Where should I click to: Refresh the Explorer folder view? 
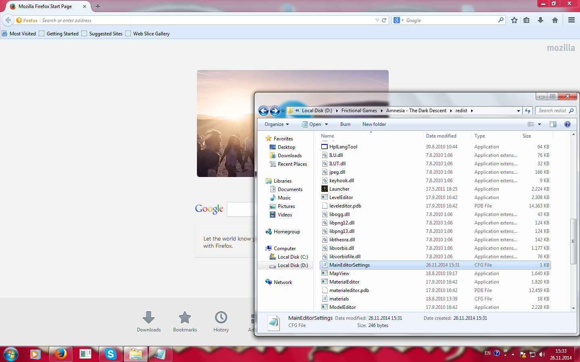[x=528, y=111]
